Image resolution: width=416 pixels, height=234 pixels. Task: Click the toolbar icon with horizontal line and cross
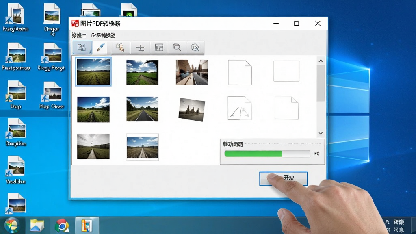[140, 48]
